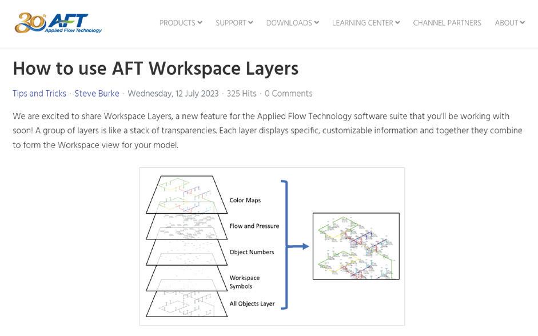Click the combined Workspace view thumbnail
538x336 pixels.
pos(356,246)
